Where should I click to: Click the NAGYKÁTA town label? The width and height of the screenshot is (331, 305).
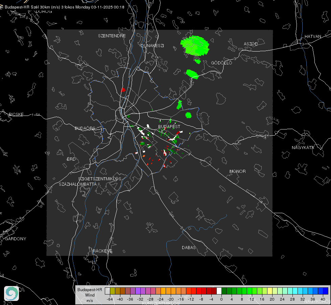click(x=303, y=148)
